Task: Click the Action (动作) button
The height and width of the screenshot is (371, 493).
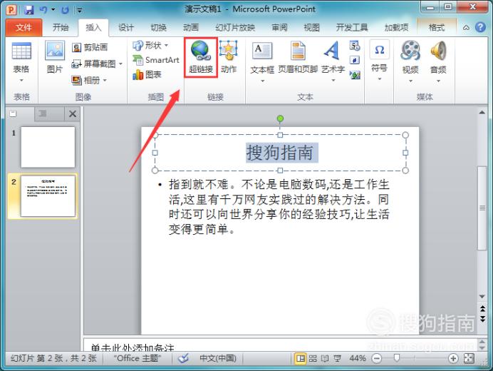Action: 229,57
